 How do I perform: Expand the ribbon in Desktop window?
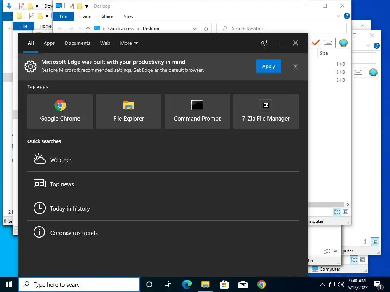[339, 16]
